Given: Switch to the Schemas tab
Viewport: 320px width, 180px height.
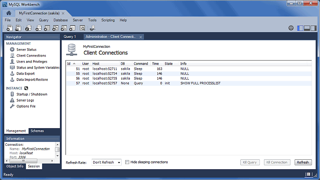Looking at the screenshot, I should 37,131.
